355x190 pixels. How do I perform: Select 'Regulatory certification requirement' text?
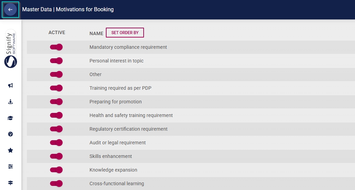(128, 129)
